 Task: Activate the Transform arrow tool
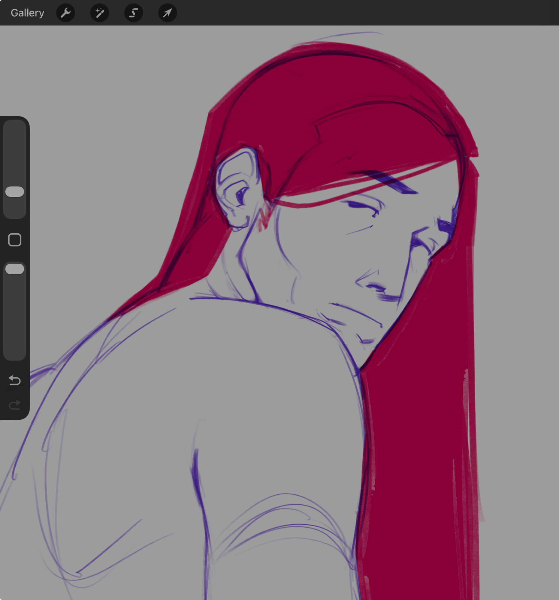point(168,13)
